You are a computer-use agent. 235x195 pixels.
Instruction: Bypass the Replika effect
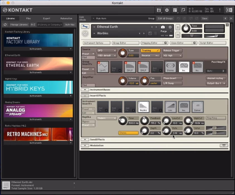pyautogui.click(x=89, y=122)
